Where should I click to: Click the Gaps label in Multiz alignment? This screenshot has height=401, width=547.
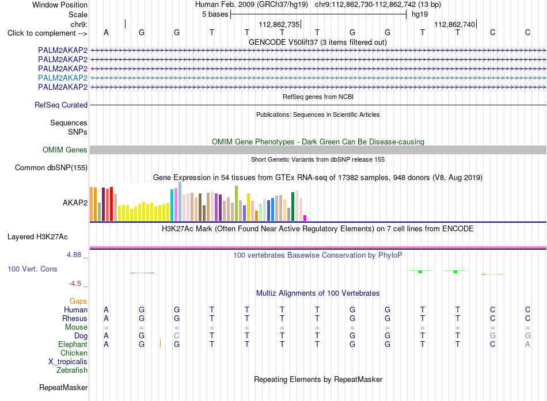pyautogui.click(x=78, y=301)
